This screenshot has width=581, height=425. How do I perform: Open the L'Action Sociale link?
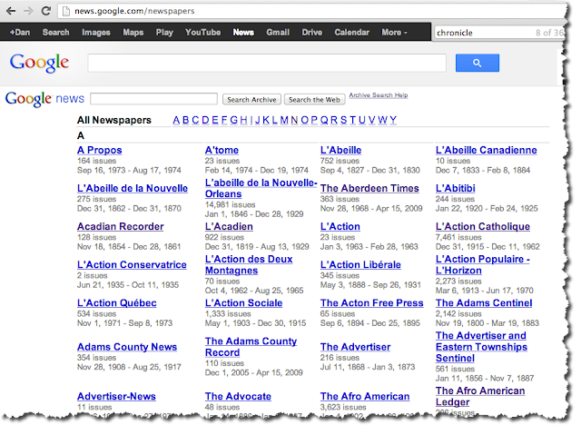[x=243, y=302]
